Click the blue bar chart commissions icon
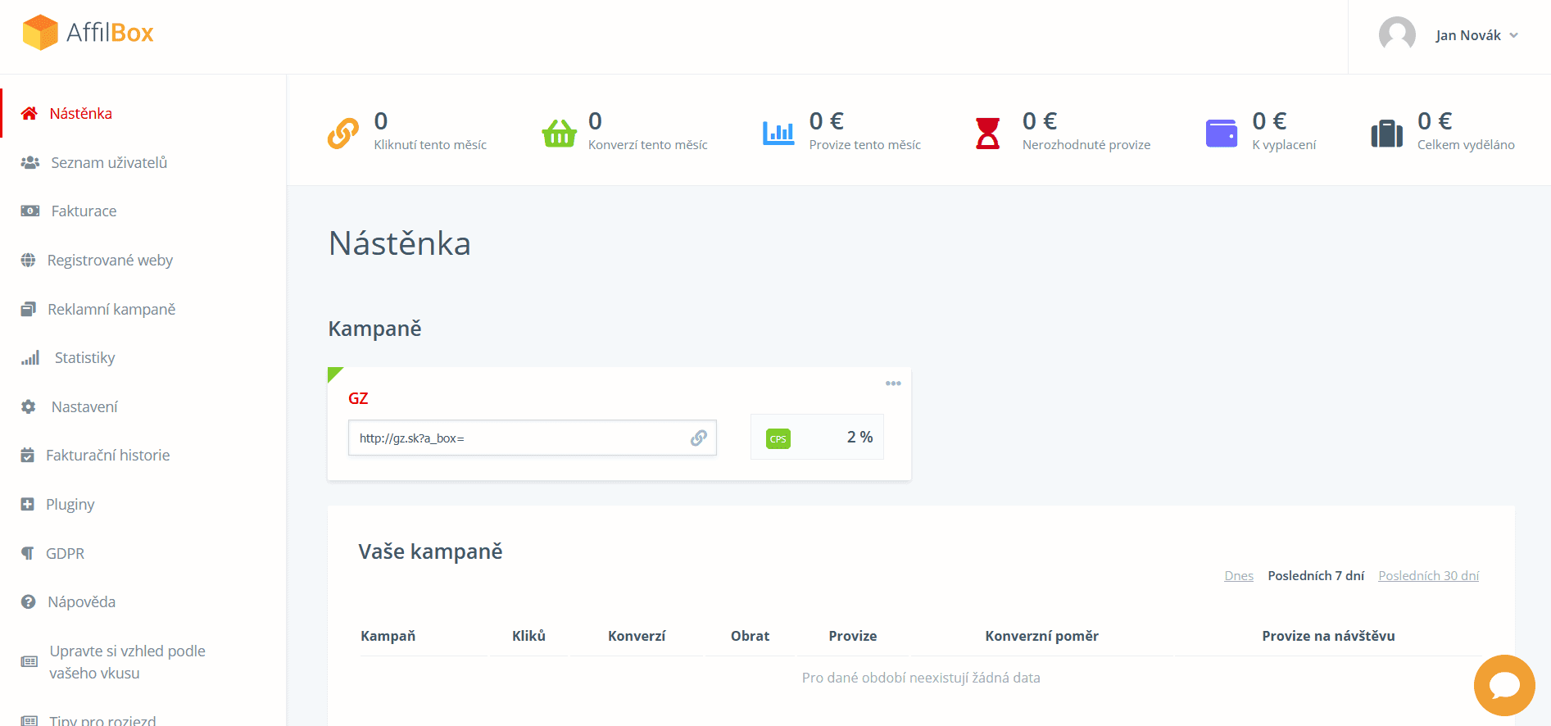The width and height of the screenshot is (1551, 726). (778, 133)
